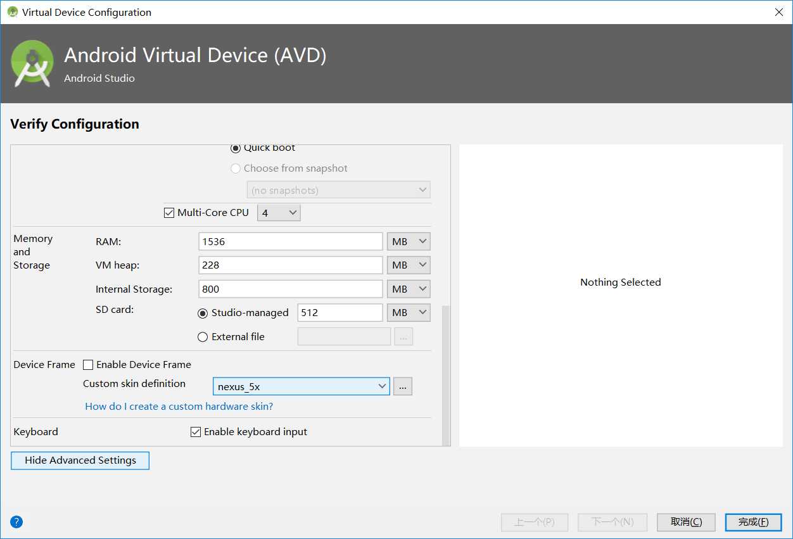Click the 取消(C) cancel button
This screenshot has height=539, width=793.
(x=686, y=522)
